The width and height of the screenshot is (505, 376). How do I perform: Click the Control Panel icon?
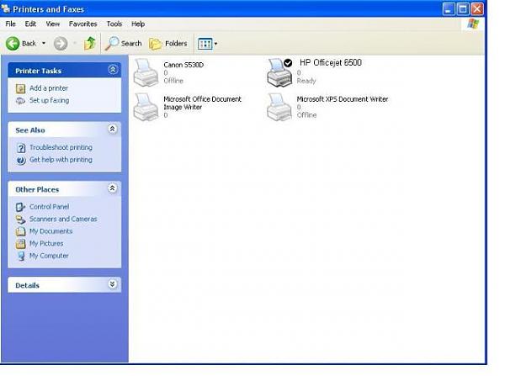click(20, 207)
